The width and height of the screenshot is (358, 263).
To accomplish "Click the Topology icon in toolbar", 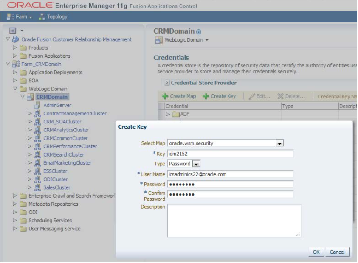I will pos(42,17).
